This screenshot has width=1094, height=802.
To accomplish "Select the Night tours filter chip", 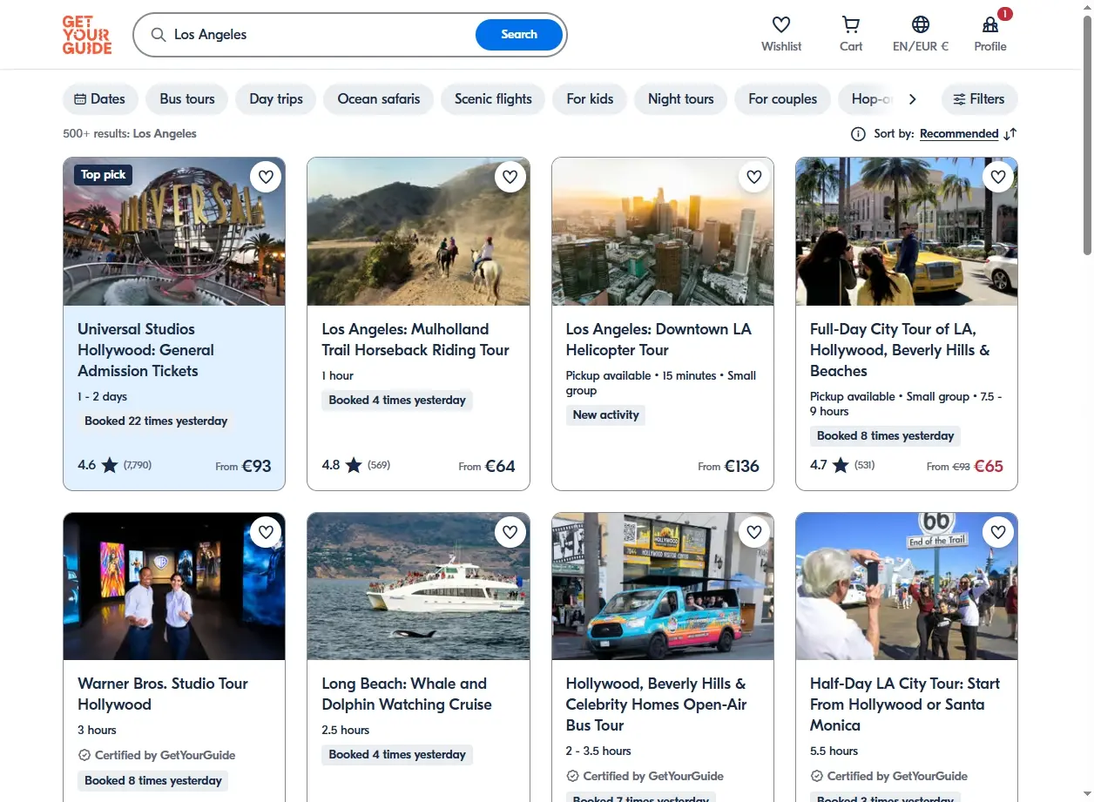I will (x=680, y=99).
